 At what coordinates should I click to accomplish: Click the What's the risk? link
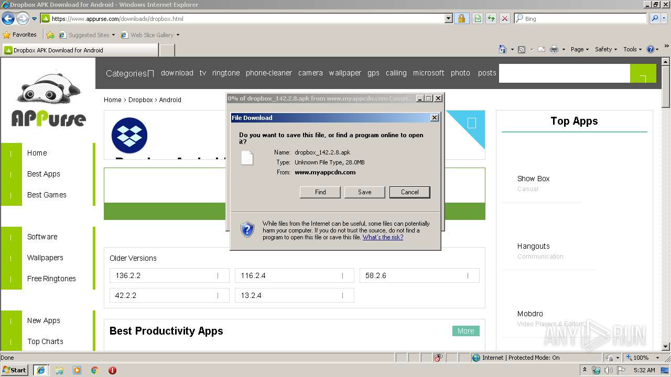(383, 237)
